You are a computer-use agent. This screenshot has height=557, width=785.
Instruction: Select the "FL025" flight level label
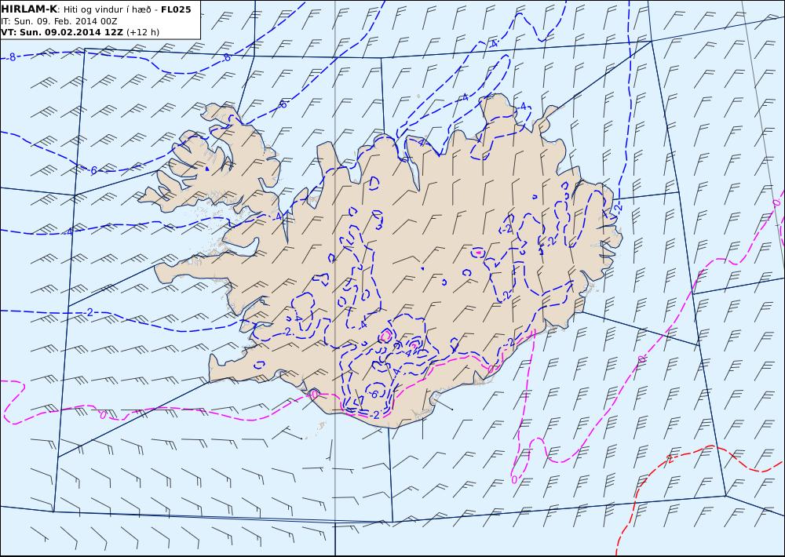[x=176, y=9]
